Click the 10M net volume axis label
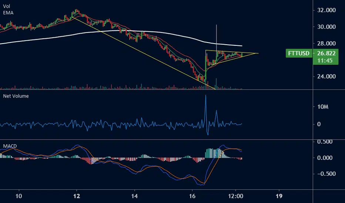Screen dimensions: 345x203 (322, 107)
